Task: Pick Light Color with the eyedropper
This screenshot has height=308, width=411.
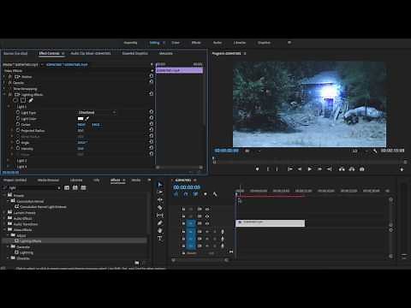Action: [x=87, y=118]
